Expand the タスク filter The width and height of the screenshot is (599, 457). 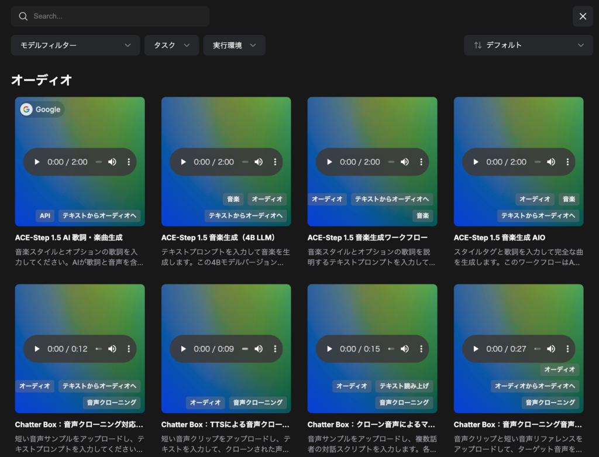pyautogui.click(x=171, y=45)
